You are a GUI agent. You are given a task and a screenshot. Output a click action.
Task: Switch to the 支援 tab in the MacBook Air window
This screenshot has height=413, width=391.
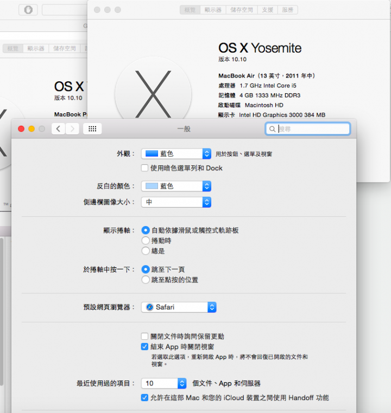(268, 10)
